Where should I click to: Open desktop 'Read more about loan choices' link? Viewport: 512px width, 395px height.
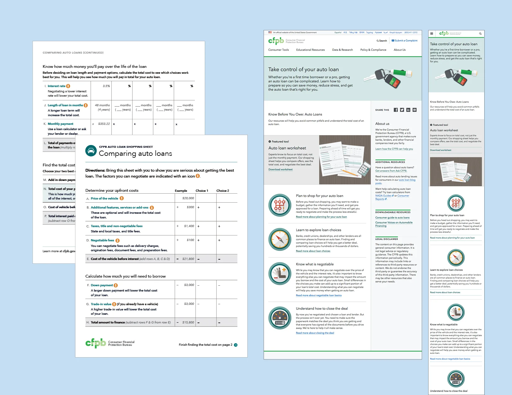click(313, 251)
